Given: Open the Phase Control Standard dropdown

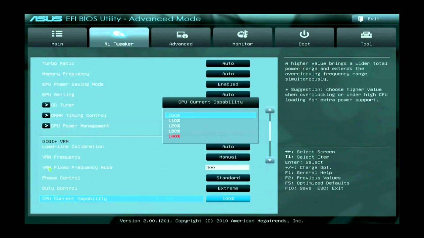Looking at the screenshot, I should (x=228, y=178).
